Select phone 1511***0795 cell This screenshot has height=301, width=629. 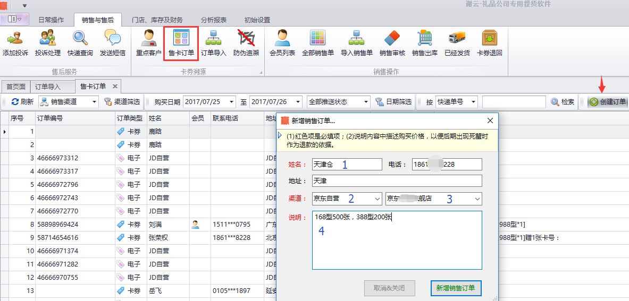click(237, 225)
